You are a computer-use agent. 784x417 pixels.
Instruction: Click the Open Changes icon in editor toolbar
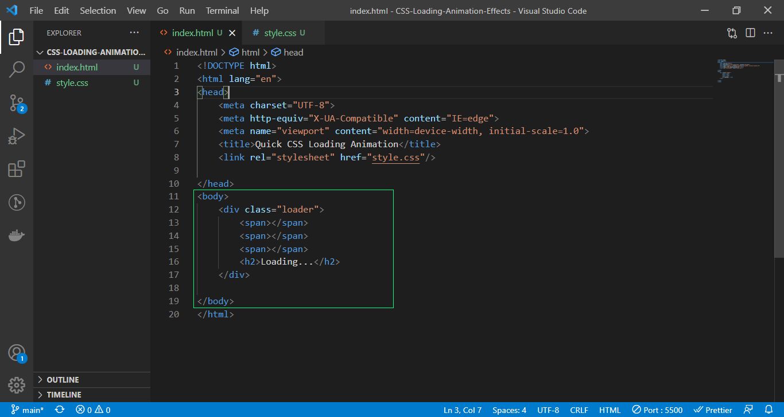pos(732,33)
